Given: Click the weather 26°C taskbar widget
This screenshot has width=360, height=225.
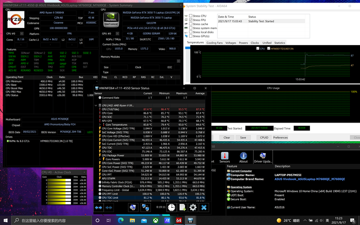Looking at the screenshot, I should pos(288,220).
